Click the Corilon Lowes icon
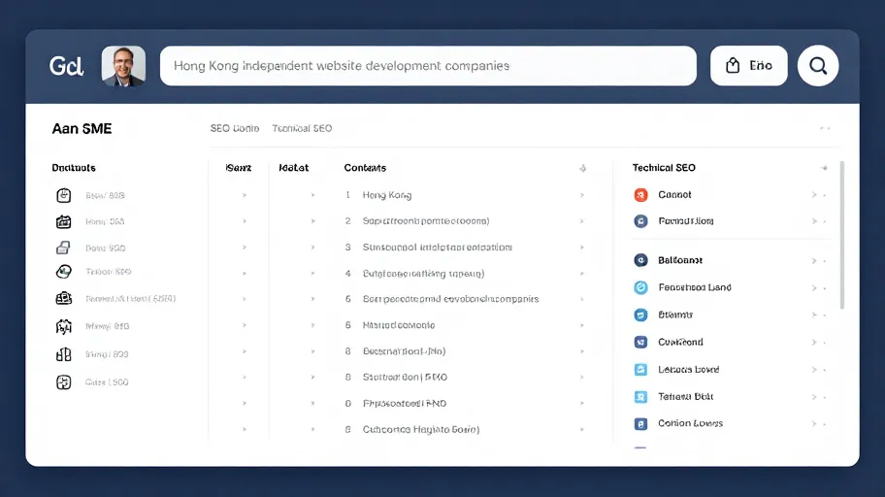 click(640, 423)
